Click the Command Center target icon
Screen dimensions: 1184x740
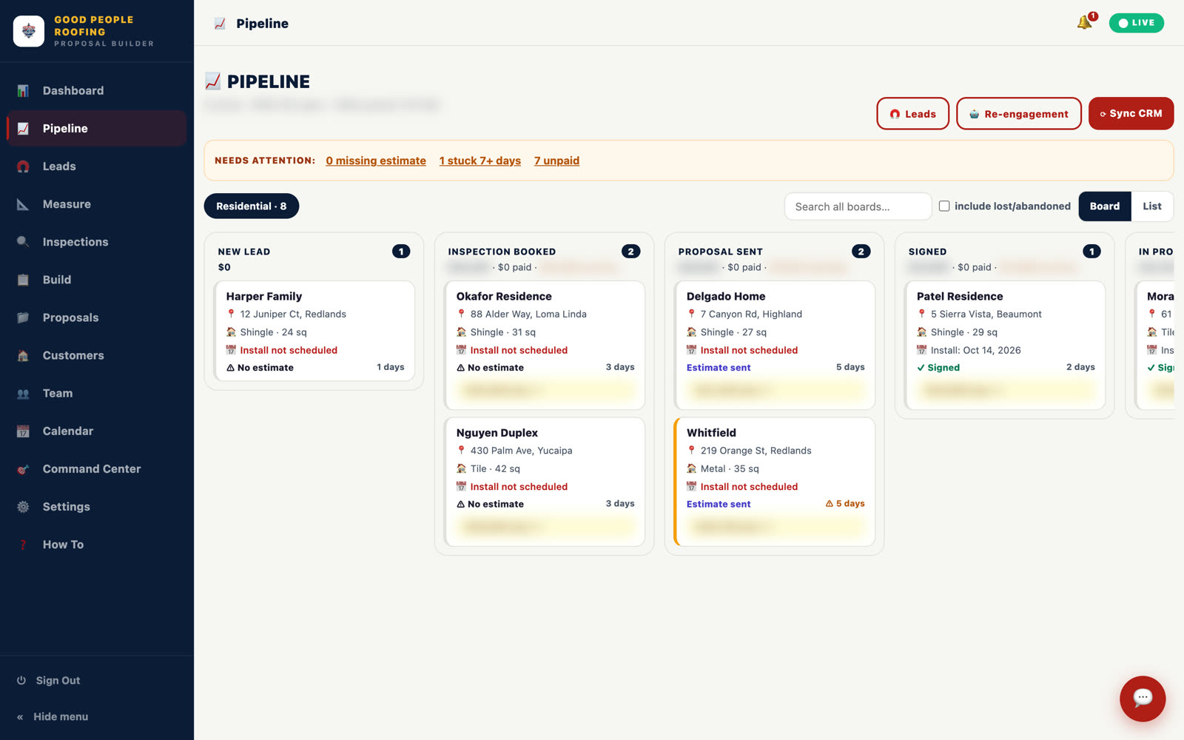23,469
